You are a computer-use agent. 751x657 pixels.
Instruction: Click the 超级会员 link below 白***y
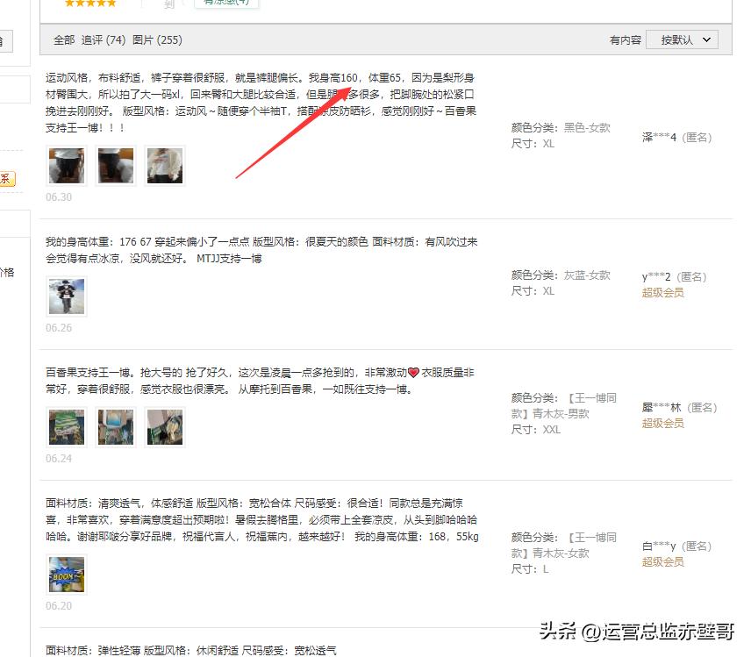(x=662, y=561)
